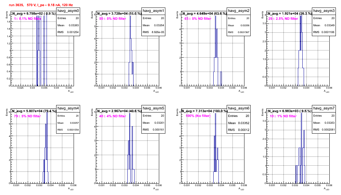Click N_avg = 4.649e+04 text
Screen dimensions: 341x195
(x=204, y=13)
